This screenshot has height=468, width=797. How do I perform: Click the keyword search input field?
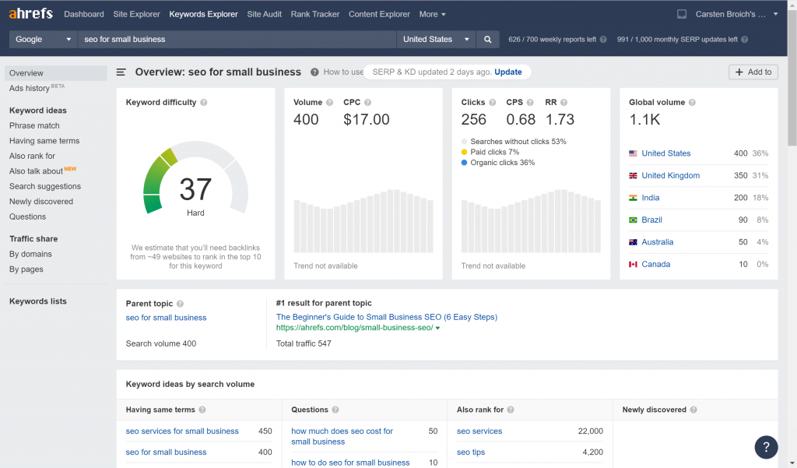[x=237, y=39]
